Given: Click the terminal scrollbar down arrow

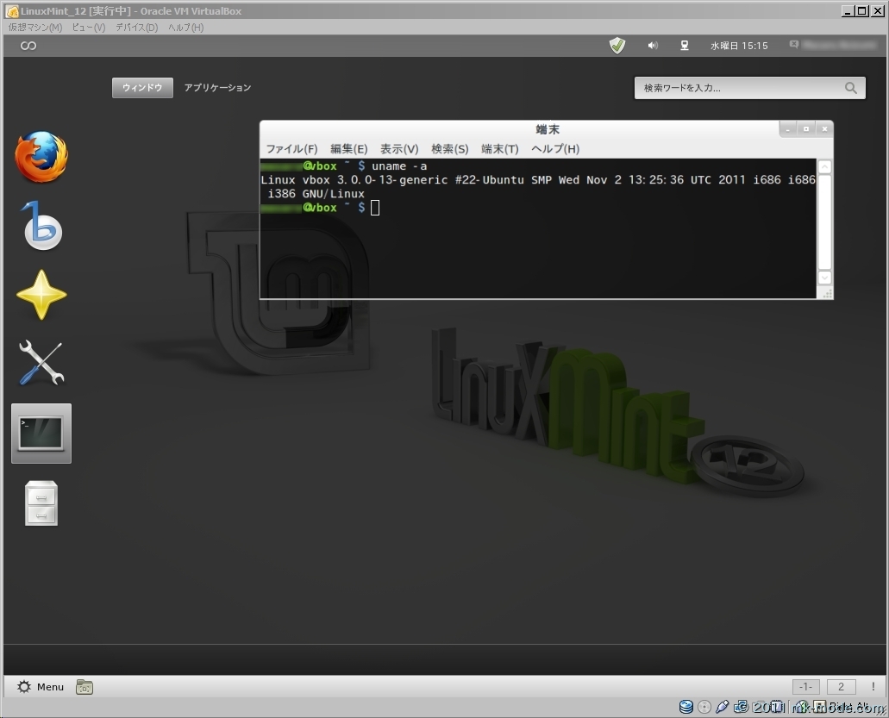Looking at the screenshot, I should coord(824,278).
